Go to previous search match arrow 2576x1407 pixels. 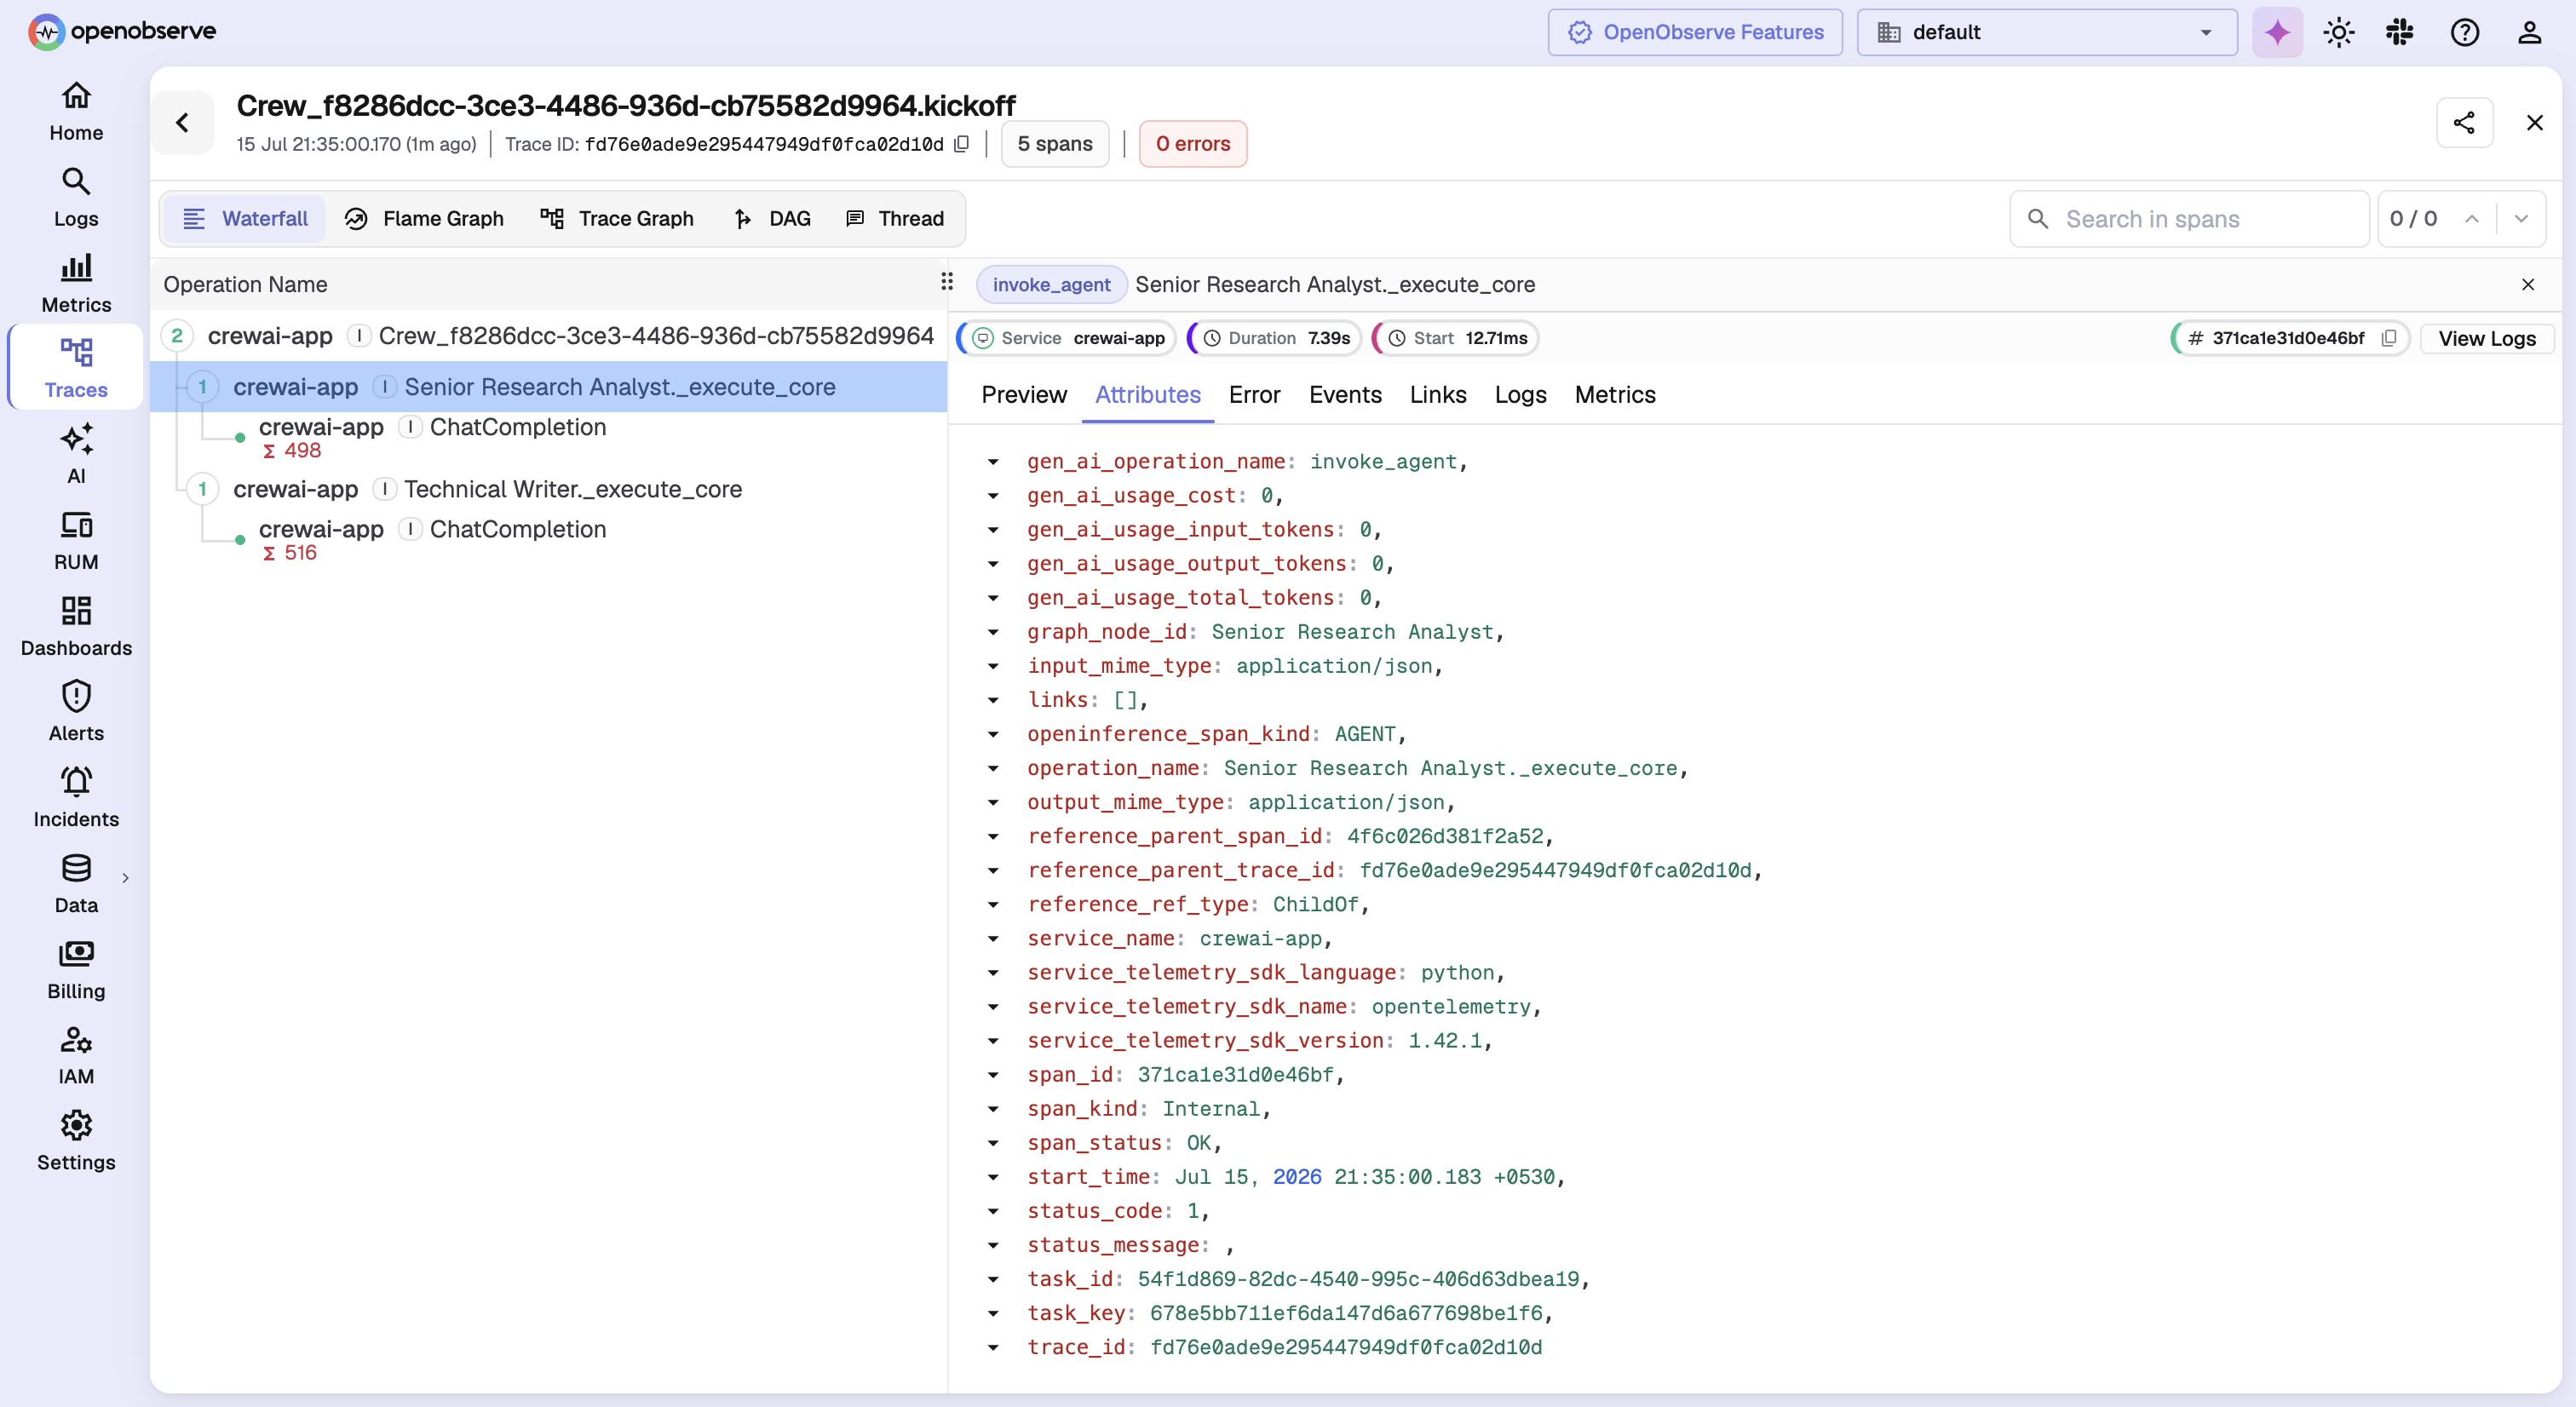coord(2472,219)
